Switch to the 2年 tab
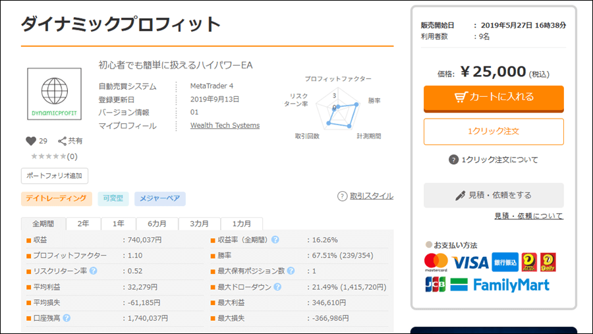Screen dimensions: 593x334 coord(84,223)
